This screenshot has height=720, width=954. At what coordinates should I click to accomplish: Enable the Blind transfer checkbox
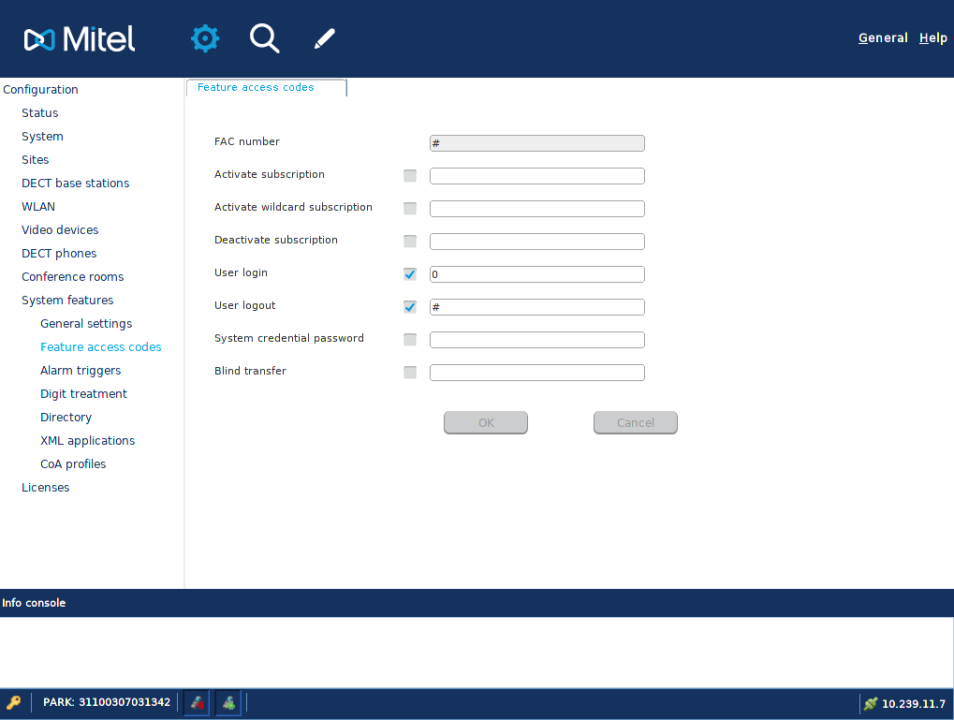coord(410,373)
